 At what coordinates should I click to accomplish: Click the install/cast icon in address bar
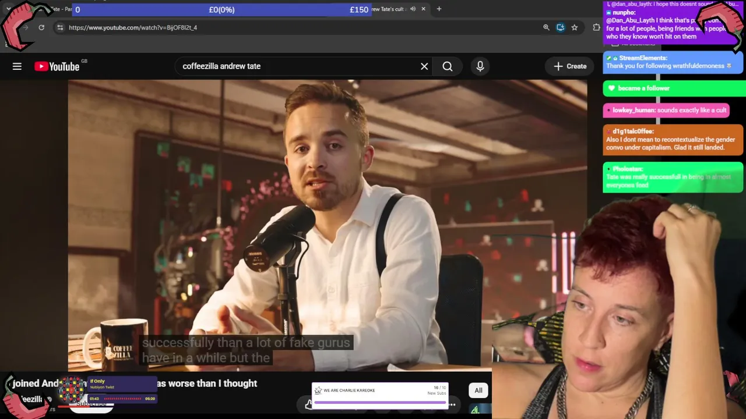tap(561, 27)
